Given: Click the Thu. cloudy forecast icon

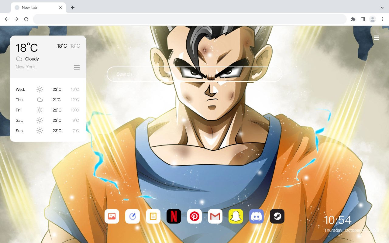Looking at the screenshot, I should [x=40, y=100].
